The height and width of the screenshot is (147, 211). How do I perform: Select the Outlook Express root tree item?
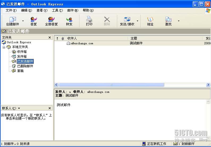pos(19,42)
